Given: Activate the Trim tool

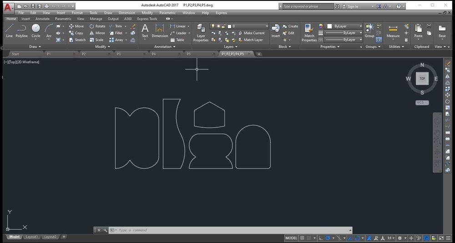Looking at the screenshot, I should click(x=116, y=26).
